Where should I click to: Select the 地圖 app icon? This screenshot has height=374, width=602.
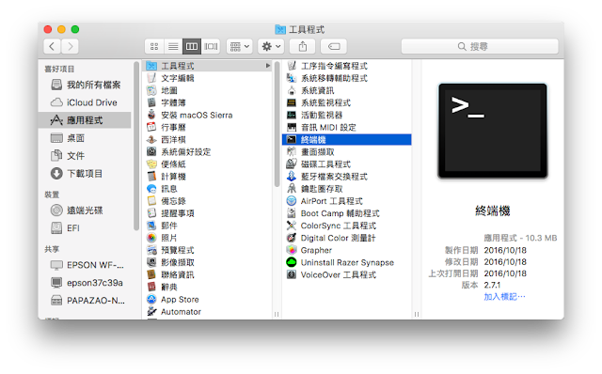[x=151, y=90]
